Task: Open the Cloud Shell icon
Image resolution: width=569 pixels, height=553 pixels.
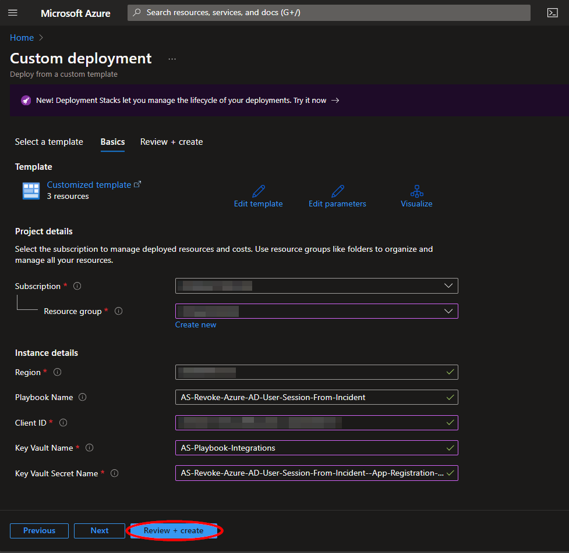Action: point(552,13)
